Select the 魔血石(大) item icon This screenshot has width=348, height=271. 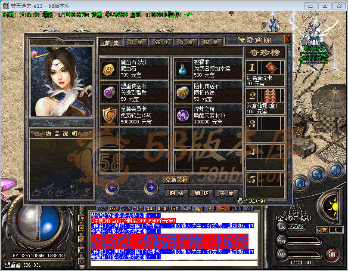(x=109, y=69)
